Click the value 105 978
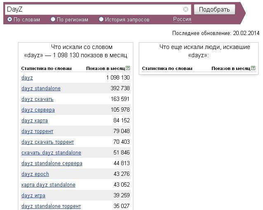The height and width of the screenshot is (210, 263). point(120,110)
